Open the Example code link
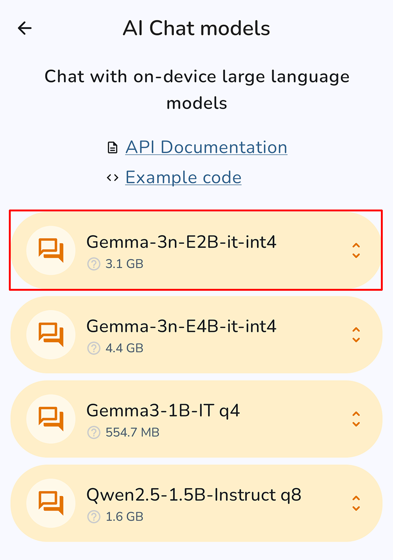The height and width of the screenshot is (560, 393). pos(183,177)
